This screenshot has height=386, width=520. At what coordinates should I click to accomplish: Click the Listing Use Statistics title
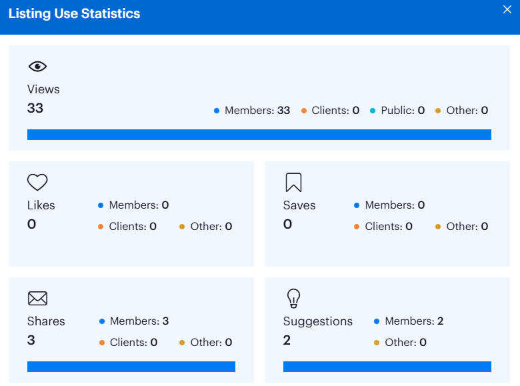[x=74, y=14]
